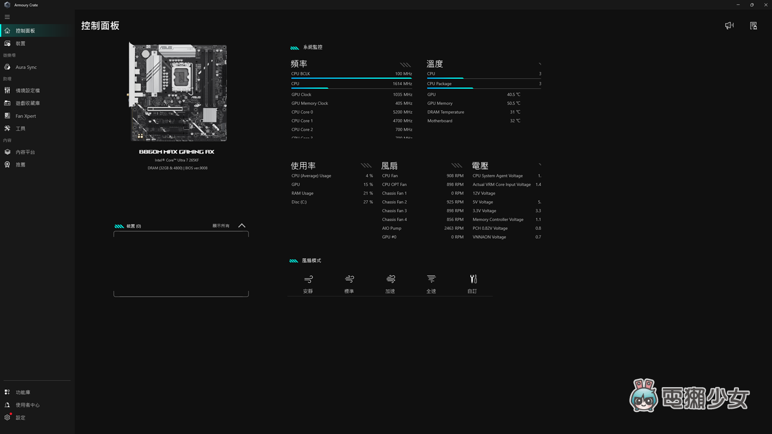Click Memory Controller Voltage row
Viewport: 772px width, 434px height.
(506, 219)
